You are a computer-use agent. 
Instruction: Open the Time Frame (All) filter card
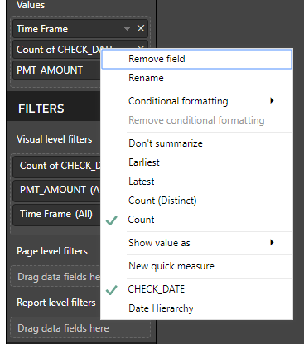(56, 214)
